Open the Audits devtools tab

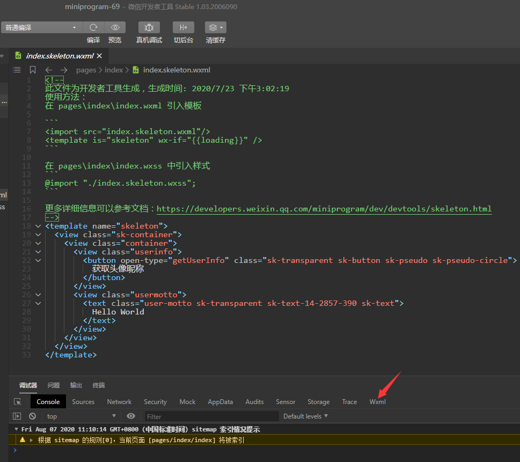click(254, 402)
